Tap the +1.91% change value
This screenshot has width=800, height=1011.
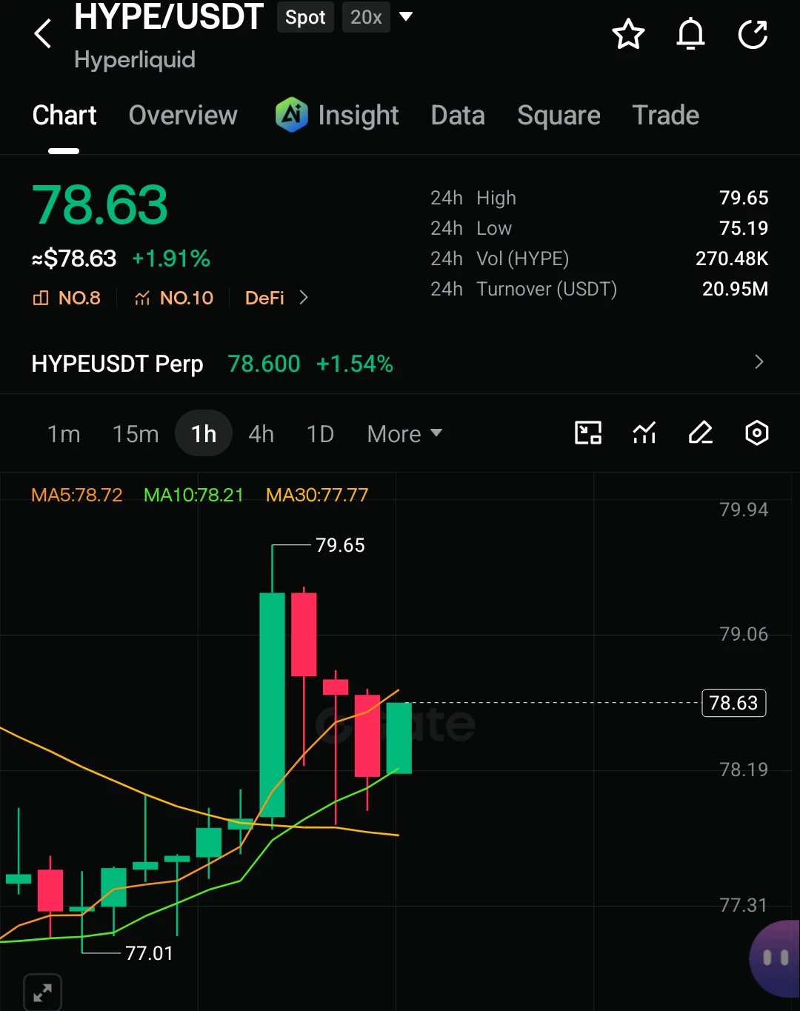[171, 258]
